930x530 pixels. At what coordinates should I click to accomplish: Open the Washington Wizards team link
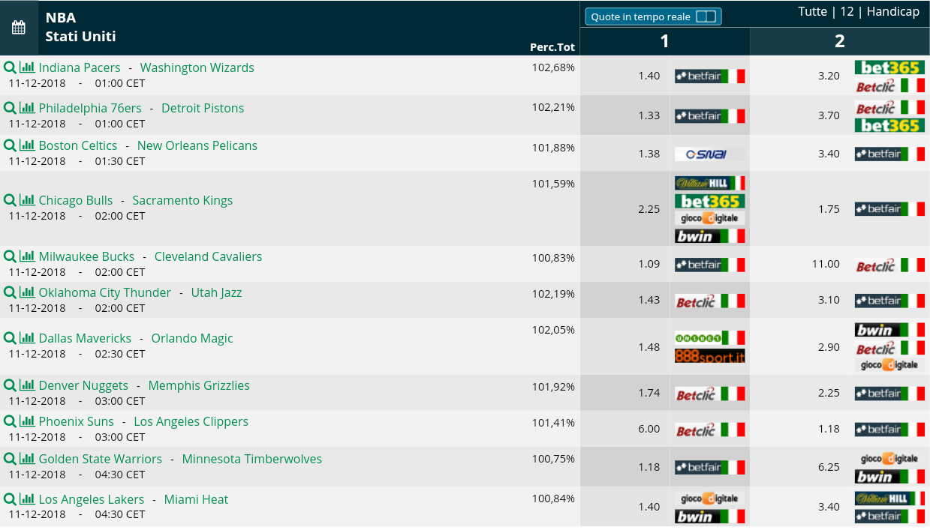click(197, 67)
